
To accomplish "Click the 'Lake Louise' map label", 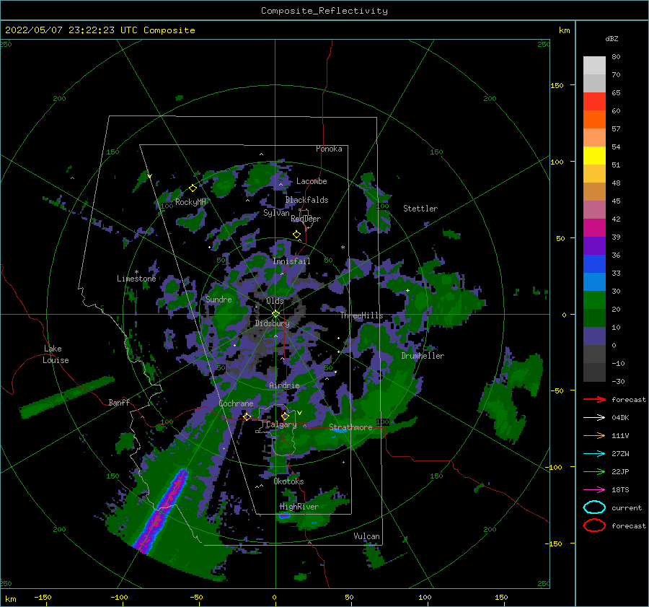I will point(56,354).
